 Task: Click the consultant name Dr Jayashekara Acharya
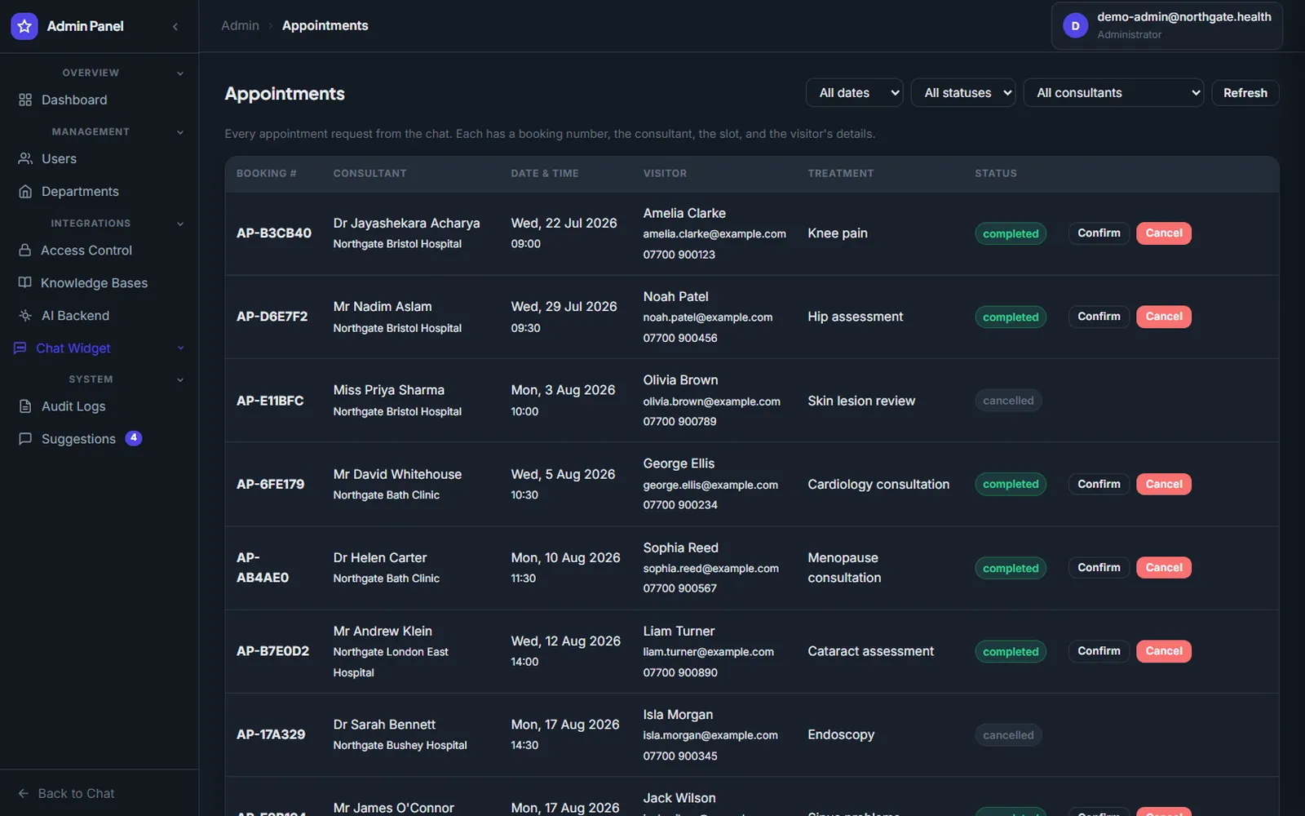[x=406, y=223]
